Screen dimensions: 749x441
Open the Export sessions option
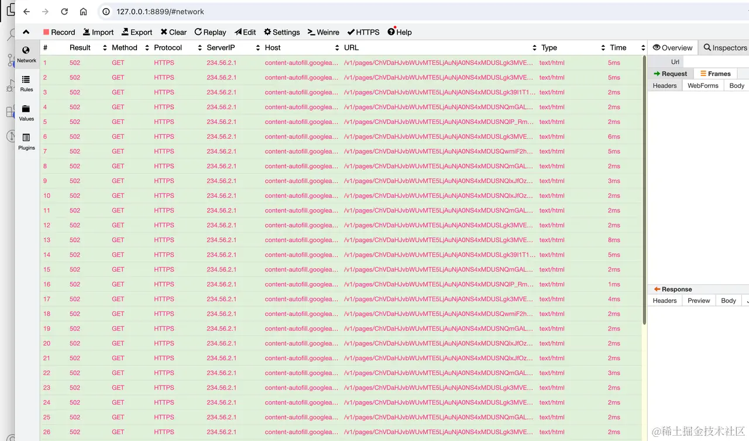(137, 32)
